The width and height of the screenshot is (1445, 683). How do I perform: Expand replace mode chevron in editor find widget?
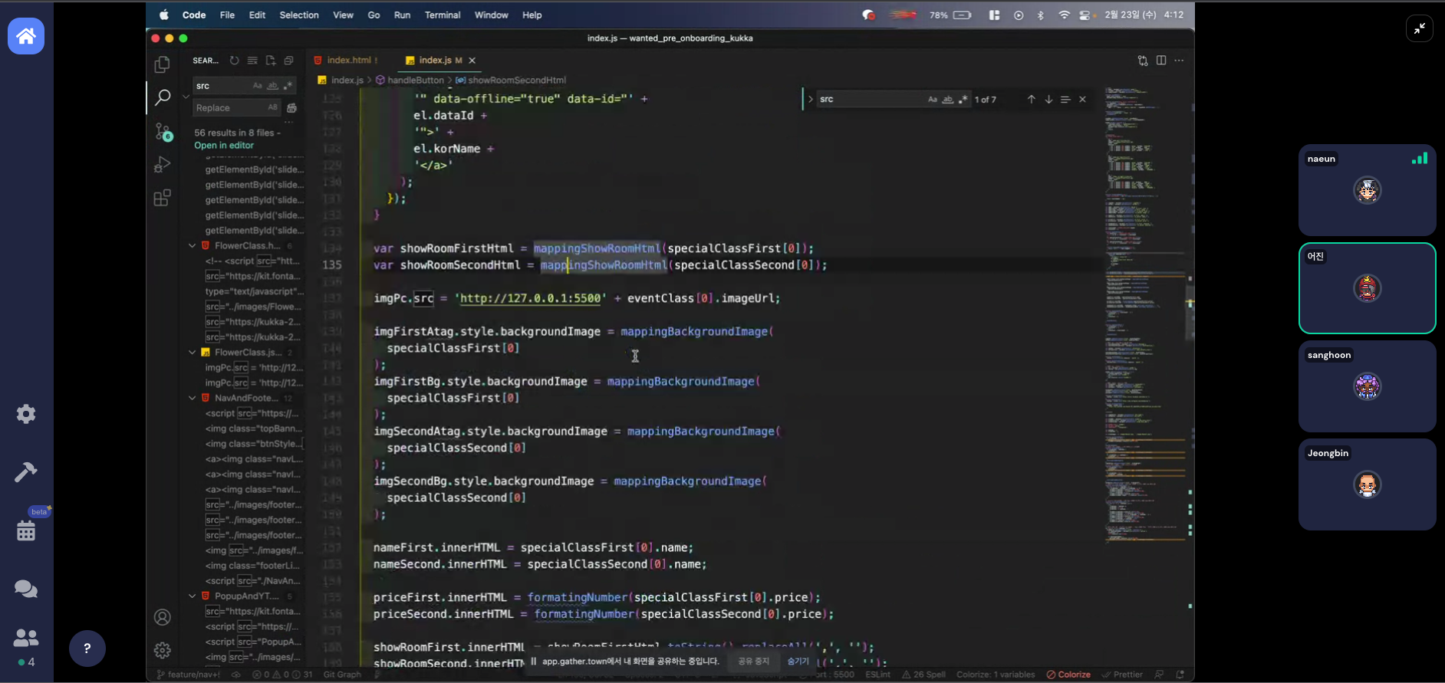coord(810,100)
